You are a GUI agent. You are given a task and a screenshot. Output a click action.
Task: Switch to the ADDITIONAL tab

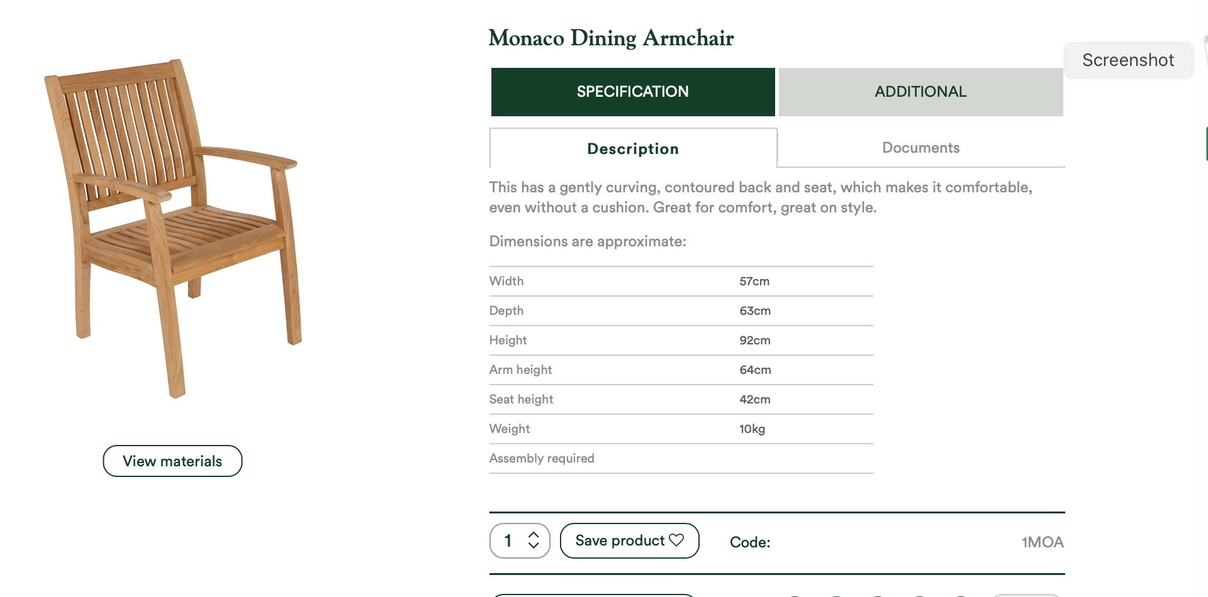pos(920,92)
